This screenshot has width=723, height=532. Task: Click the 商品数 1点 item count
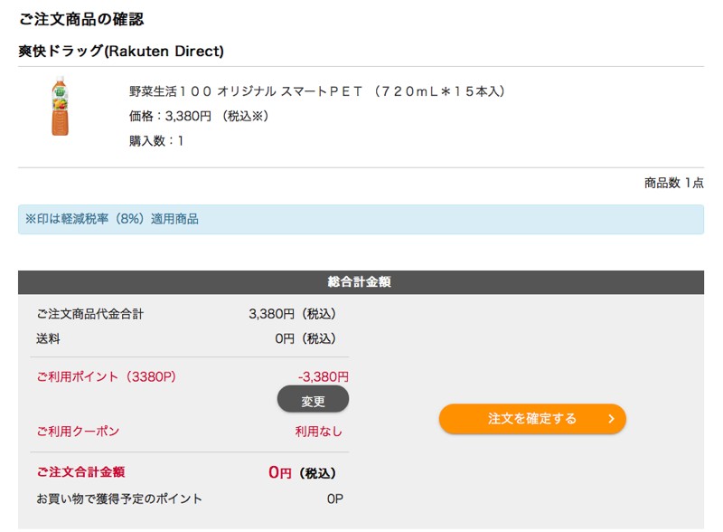tap(673, 183)
